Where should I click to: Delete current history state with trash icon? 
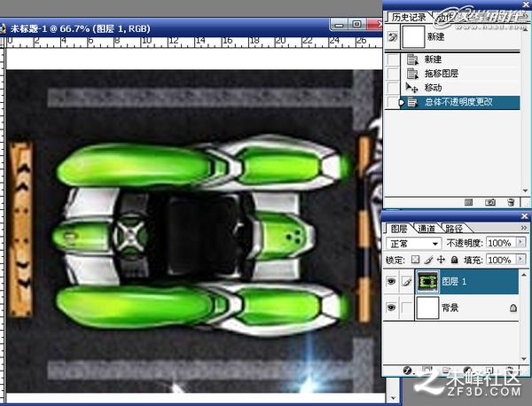click(511, 202)
